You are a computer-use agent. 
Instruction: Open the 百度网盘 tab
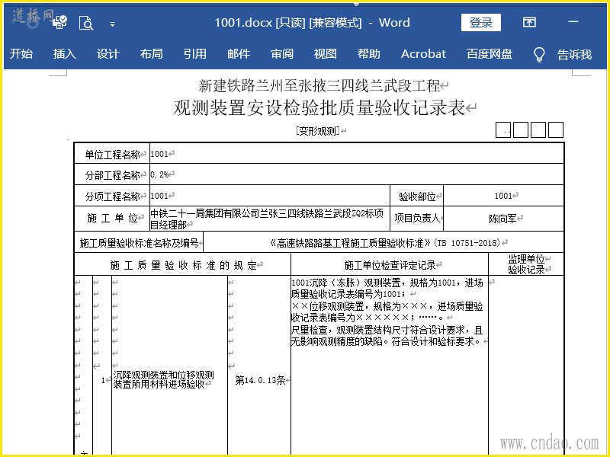coord(490,53)
